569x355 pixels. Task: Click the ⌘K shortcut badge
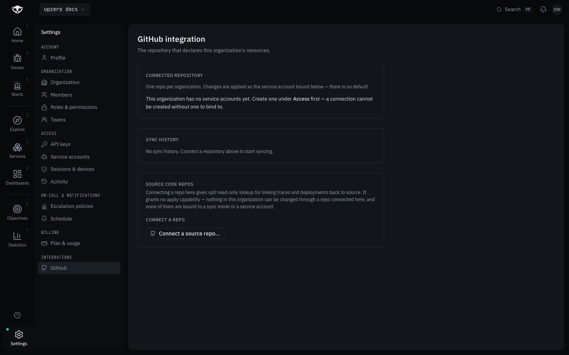click(528, 9)
